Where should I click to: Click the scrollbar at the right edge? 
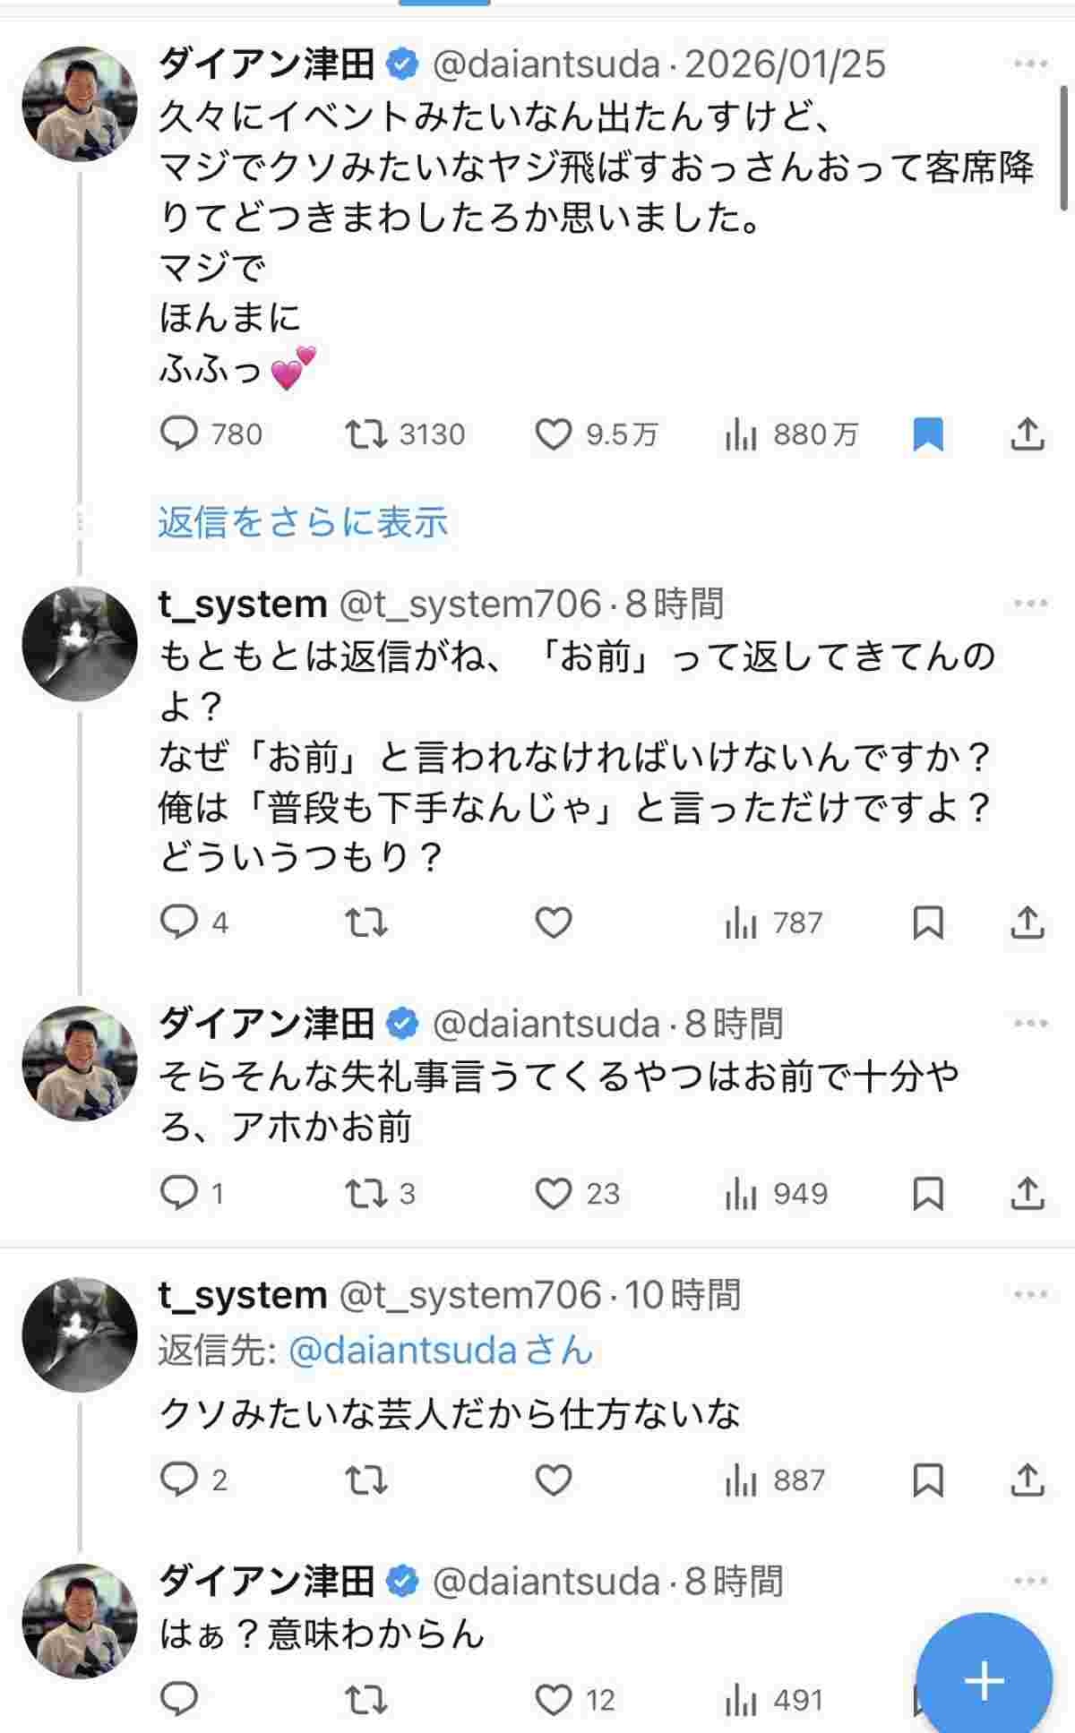(1063, 148)
